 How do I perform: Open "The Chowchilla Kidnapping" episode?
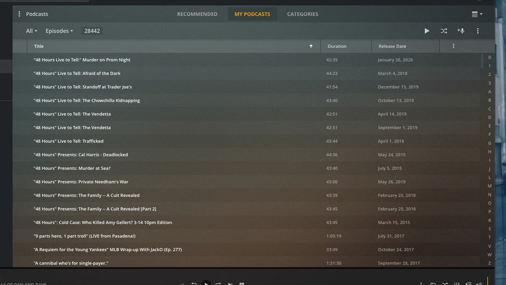[x=87, y=100]
